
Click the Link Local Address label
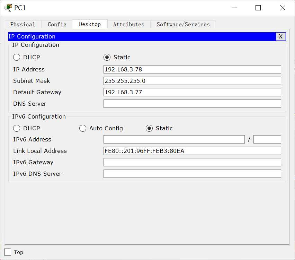(x=40, y=151)
